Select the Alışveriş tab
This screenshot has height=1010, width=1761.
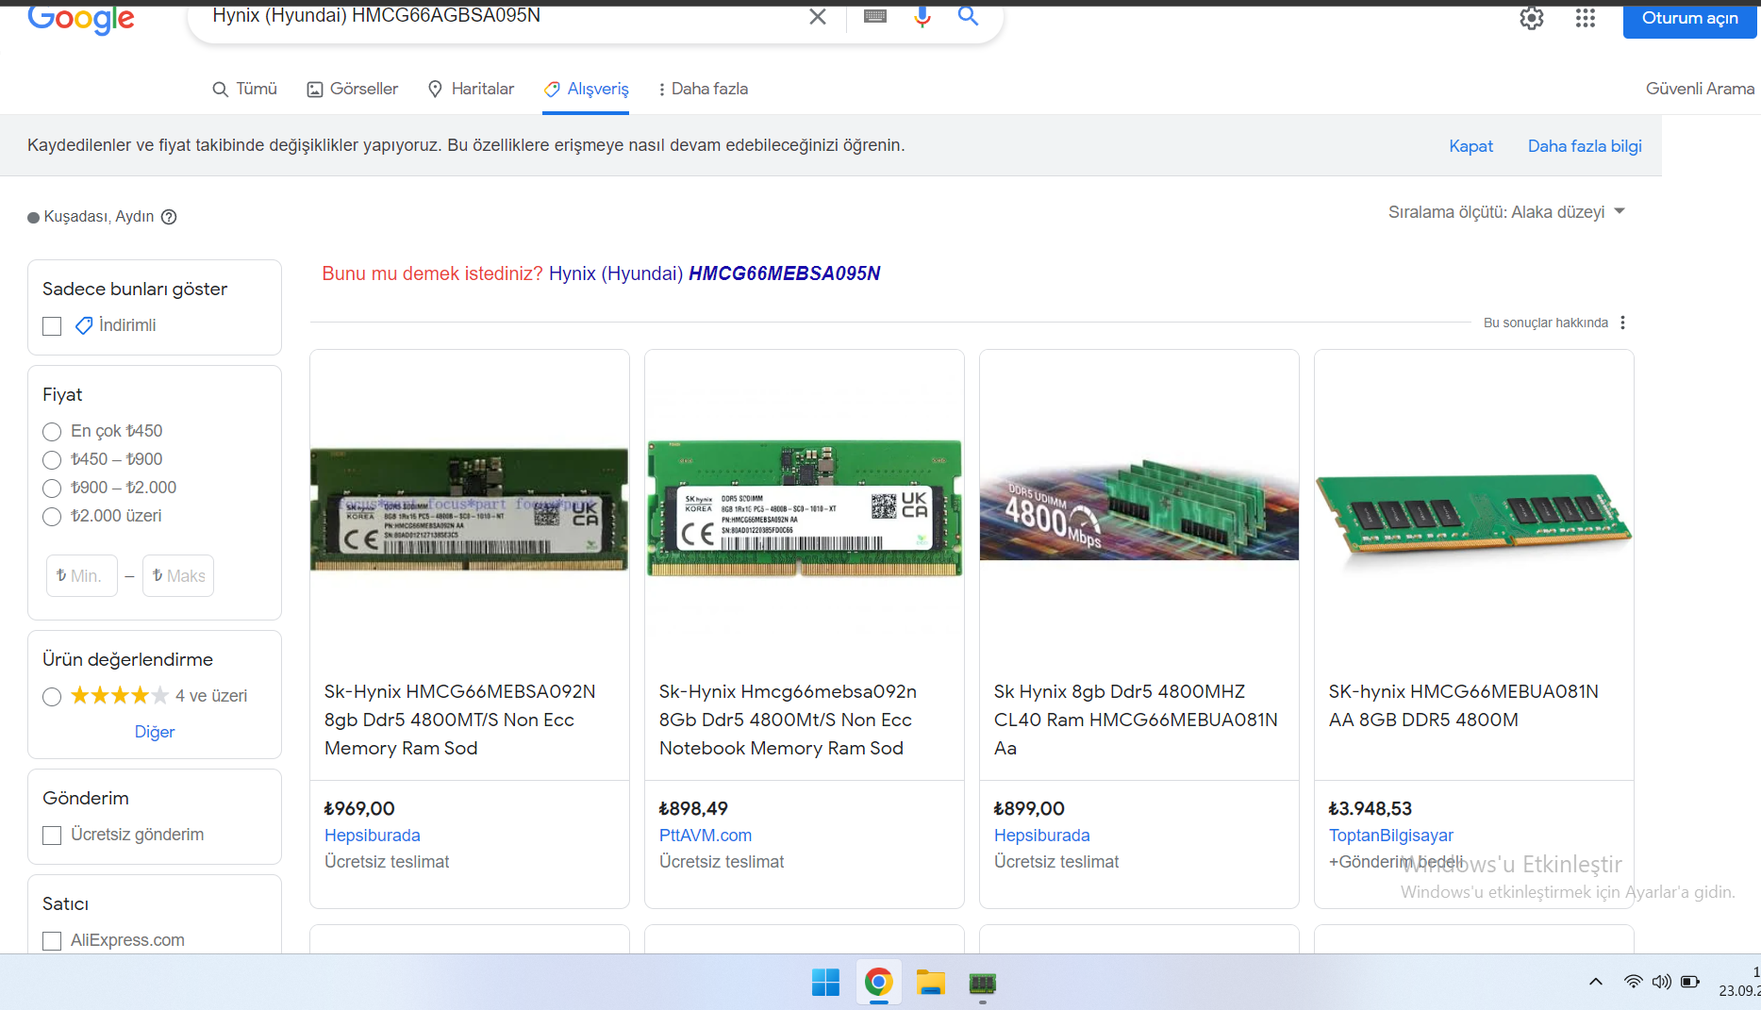point(586,89)
